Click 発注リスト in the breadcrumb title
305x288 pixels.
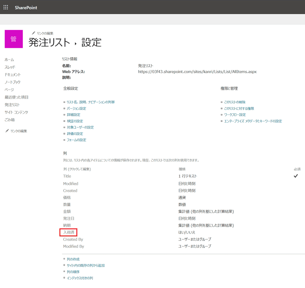click(49, 42)
